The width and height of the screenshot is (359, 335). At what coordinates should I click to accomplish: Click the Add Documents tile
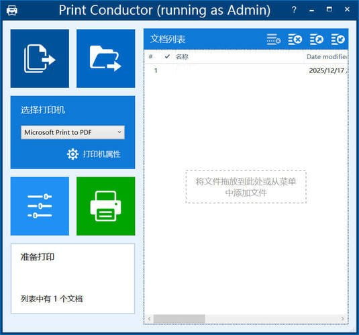40,58
